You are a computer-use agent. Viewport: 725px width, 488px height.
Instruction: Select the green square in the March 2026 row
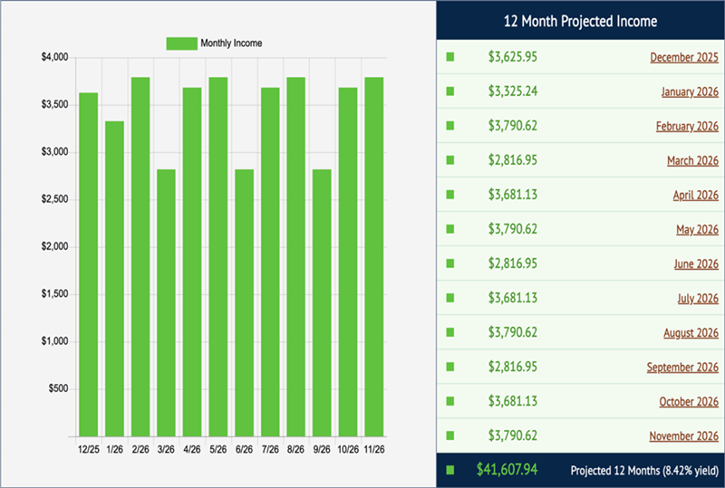click(x=450, y=161)
